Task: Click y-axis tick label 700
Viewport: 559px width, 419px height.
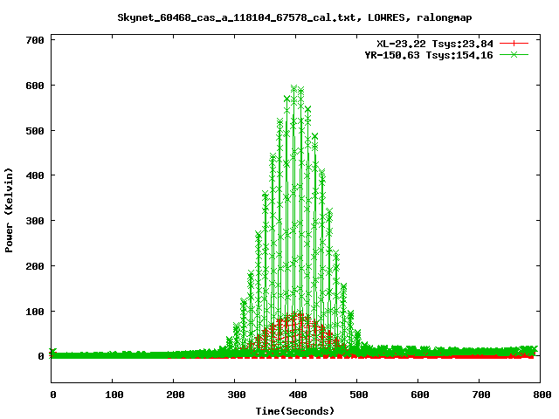Action: point(35,40)
